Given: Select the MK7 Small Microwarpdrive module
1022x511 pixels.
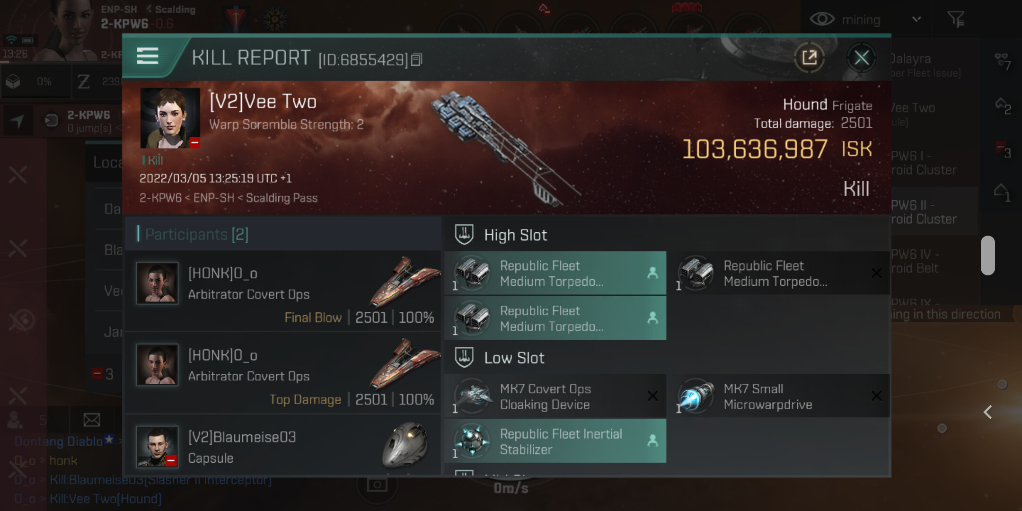Looking at the screenshot, I should (779, 396).
